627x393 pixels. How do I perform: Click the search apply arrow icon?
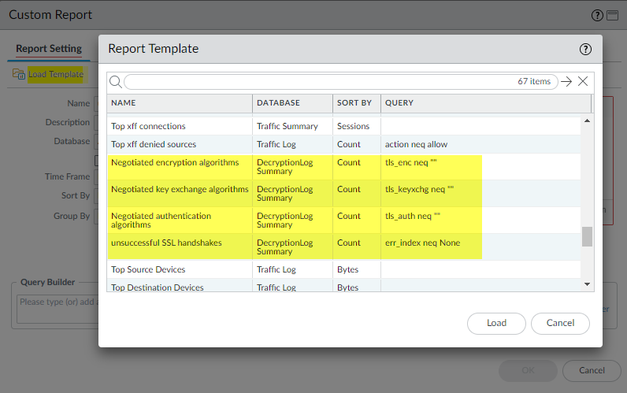point(566,82)
